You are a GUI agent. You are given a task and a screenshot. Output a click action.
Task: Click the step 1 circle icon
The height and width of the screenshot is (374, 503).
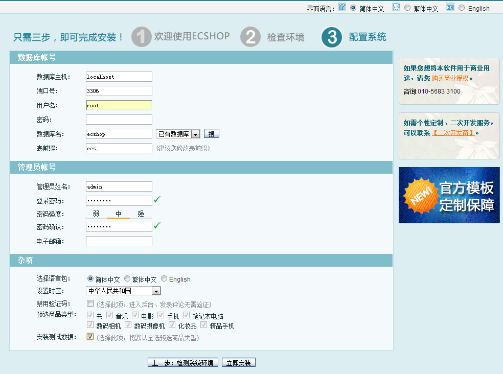142,37
